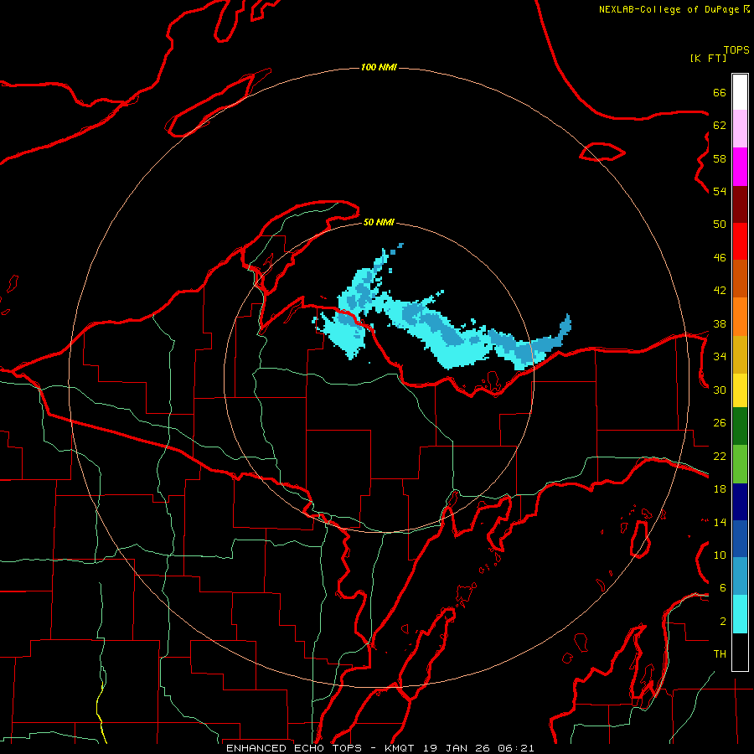Image resolution: width=754 pixels, height=754 pixels.
Task: Pick the gold legend color band
Action: tap(740, 354)
